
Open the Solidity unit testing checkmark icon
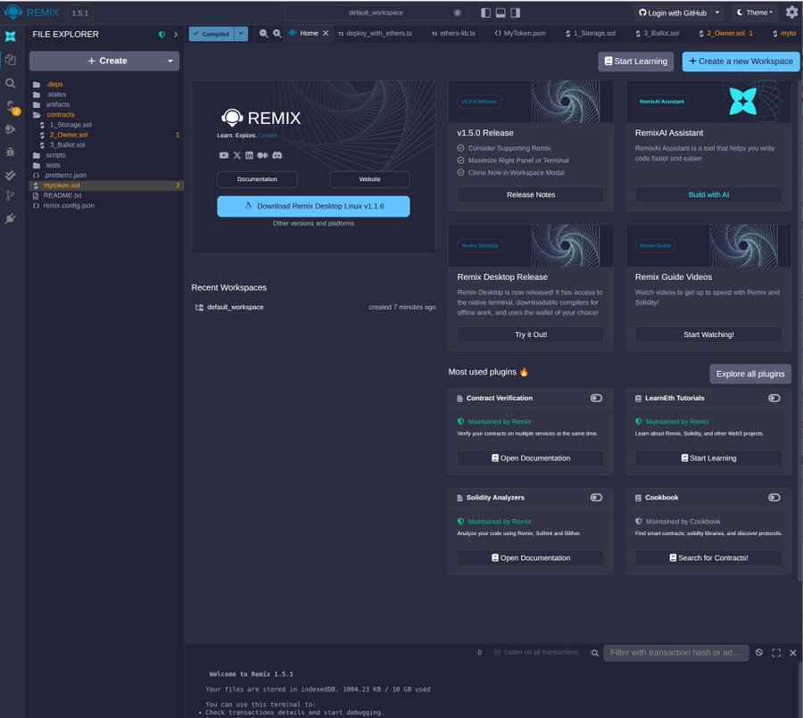pyautogui.click(x=10, y=175)
